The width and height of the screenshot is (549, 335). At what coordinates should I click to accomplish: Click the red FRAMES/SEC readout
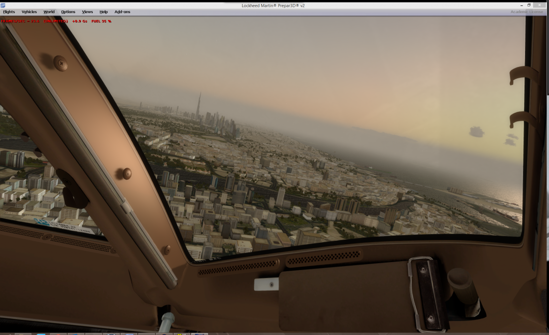[x=20, y=21]
